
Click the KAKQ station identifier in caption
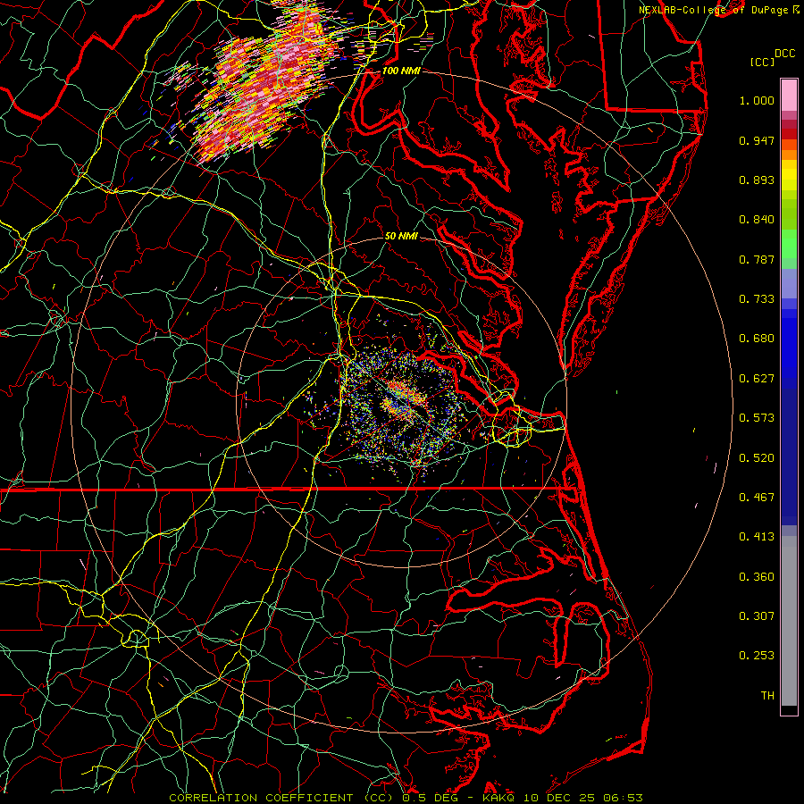coord(499,798)
